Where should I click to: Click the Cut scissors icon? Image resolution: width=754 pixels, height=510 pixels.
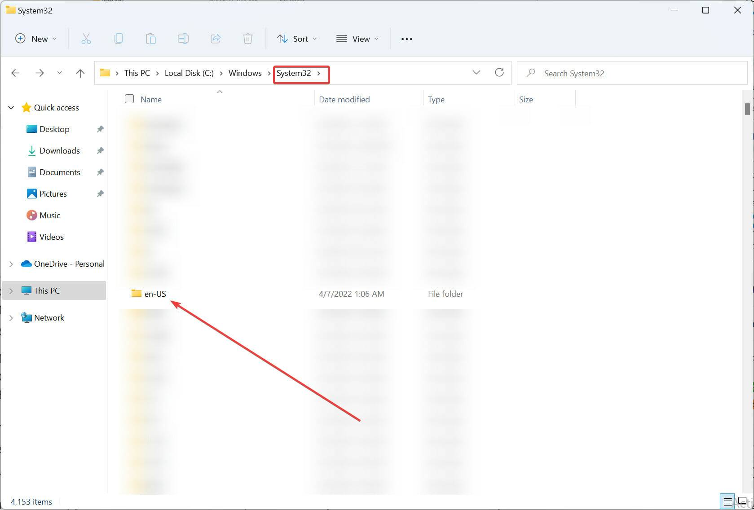[x=86, y=39]
